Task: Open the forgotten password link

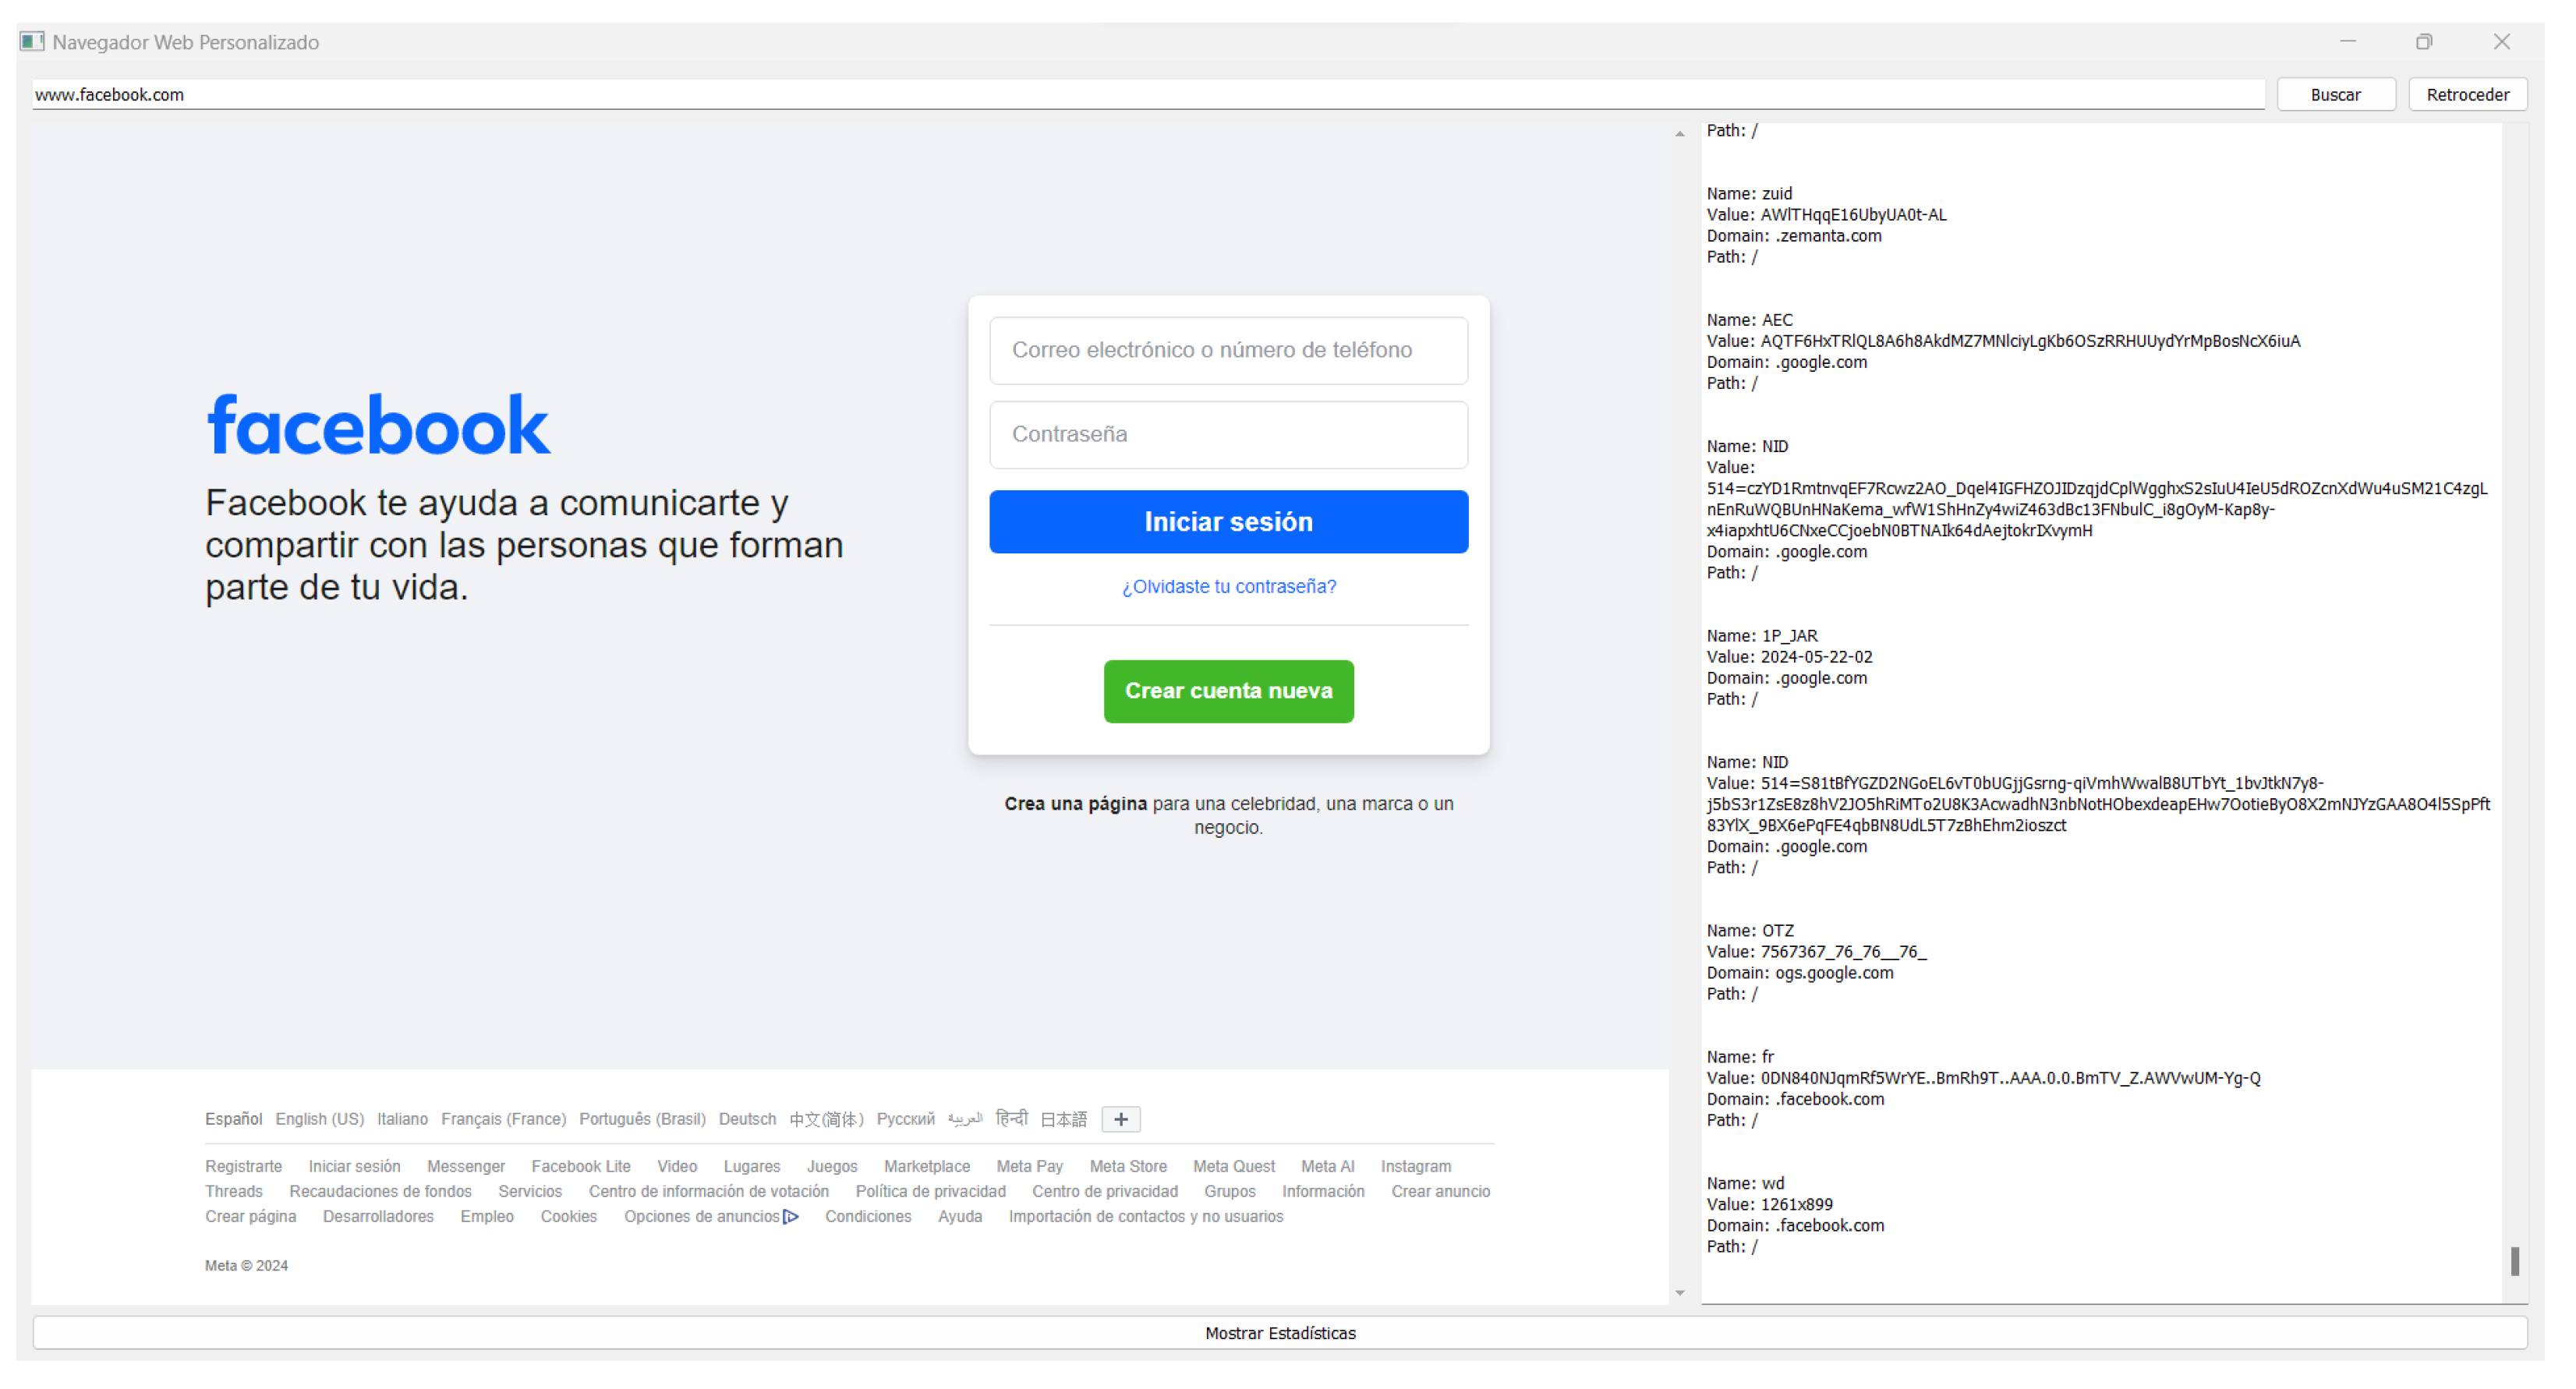Action: pyautogui.click(x=1228, y=587)
